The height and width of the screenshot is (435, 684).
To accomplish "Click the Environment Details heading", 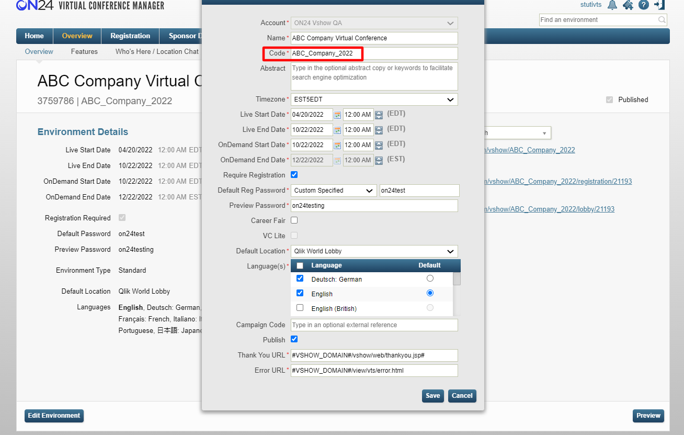I will [x=83, y=132].
